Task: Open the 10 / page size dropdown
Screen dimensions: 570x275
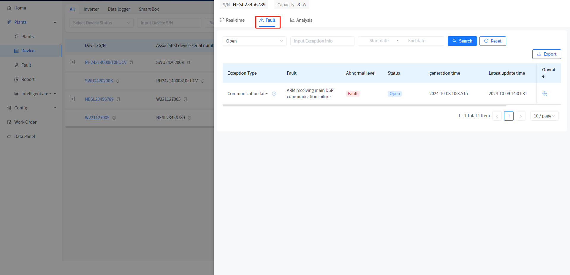Action: click(x=544, y=116)
